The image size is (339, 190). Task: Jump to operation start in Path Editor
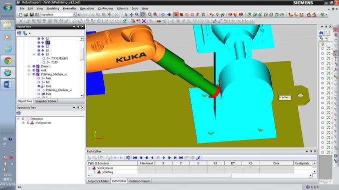pyautogui.click(x=135, y=157)
